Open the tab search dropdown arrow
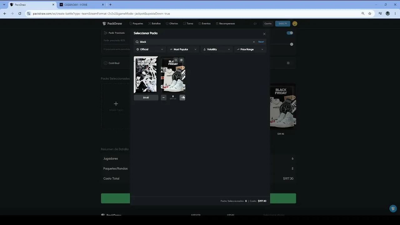This screenshot has height=225, width=400. pos(4,5)
